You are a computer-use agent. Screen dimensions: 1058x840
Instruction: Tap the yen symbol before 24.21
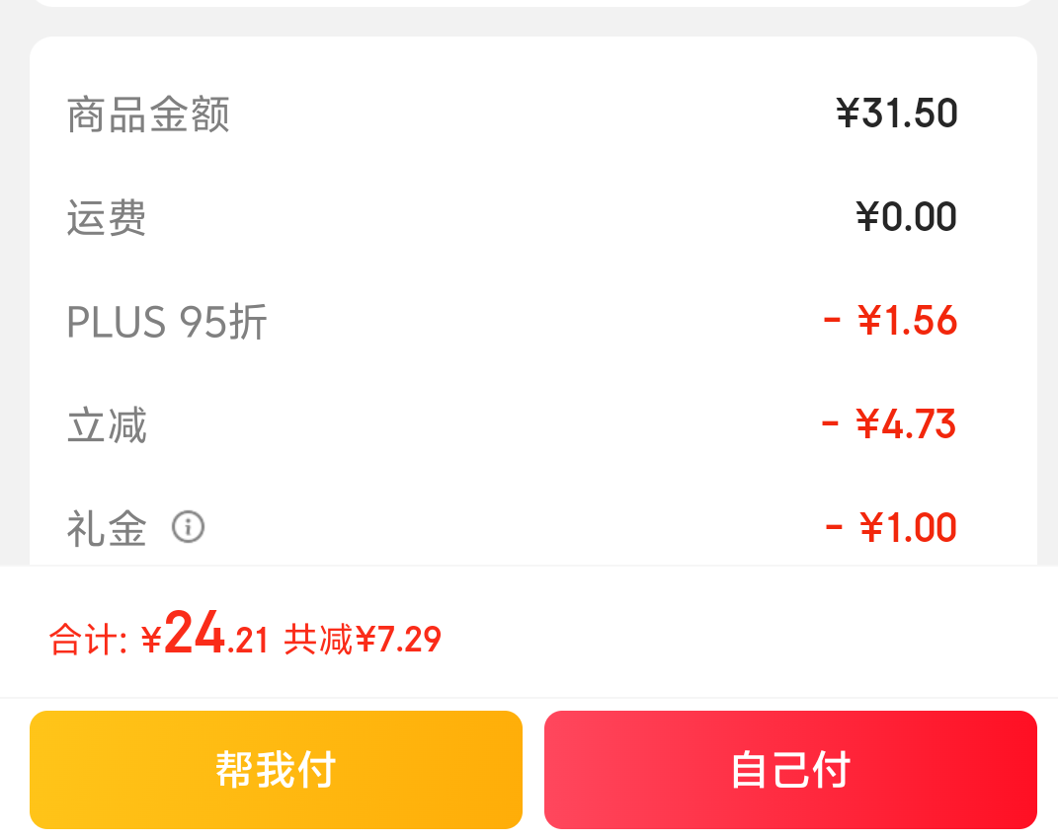click(152, 639)
